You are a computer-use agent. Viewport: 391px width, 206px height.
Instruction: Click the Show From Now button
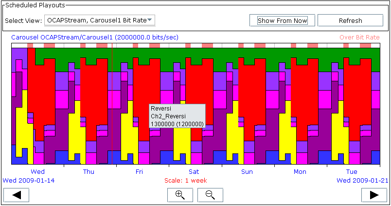click(x=282, y=20)
